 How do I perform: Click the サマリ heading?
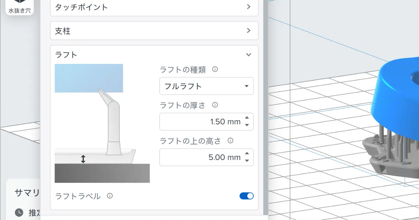[28, 192]
